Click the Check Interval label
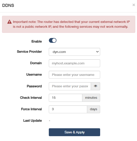This screenshot has width=137, height=141. (x=31, y=98)
